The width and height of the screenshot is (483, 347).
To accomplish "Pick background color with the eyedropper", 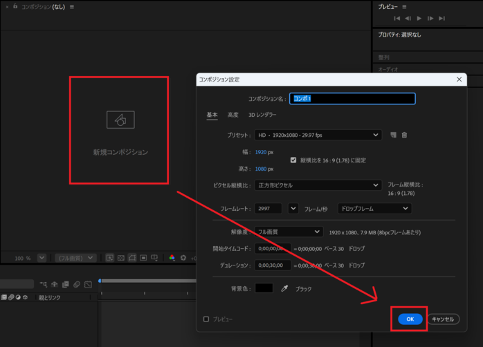I will pos(284,288).
